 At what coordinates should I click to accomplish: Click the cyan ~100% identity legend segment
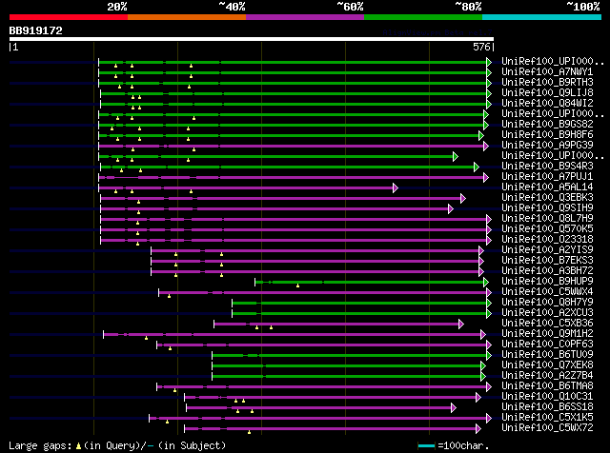(542, 17)
